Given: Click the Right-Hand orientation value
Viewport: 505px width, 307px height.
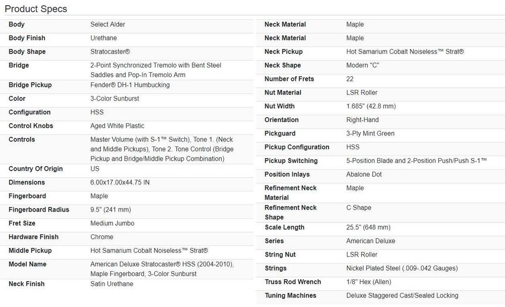Looking at the screenshot, I should (362, 120).
